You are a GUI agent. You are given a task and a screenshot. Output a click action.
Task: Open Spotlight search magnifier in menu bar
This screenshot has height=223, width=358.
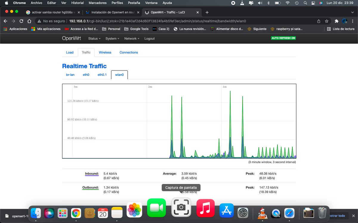[x=305, y=3]
